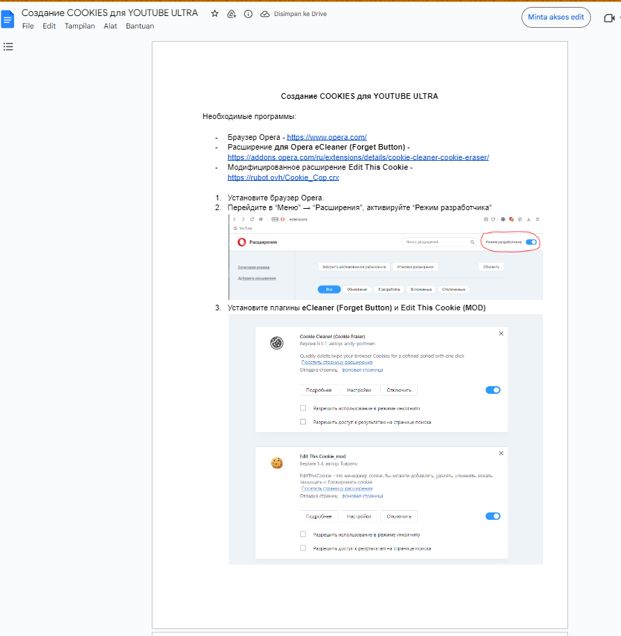The image size is (621, 636).
Task: Open the Bantuan menu
Action: [x=140, y=26]
